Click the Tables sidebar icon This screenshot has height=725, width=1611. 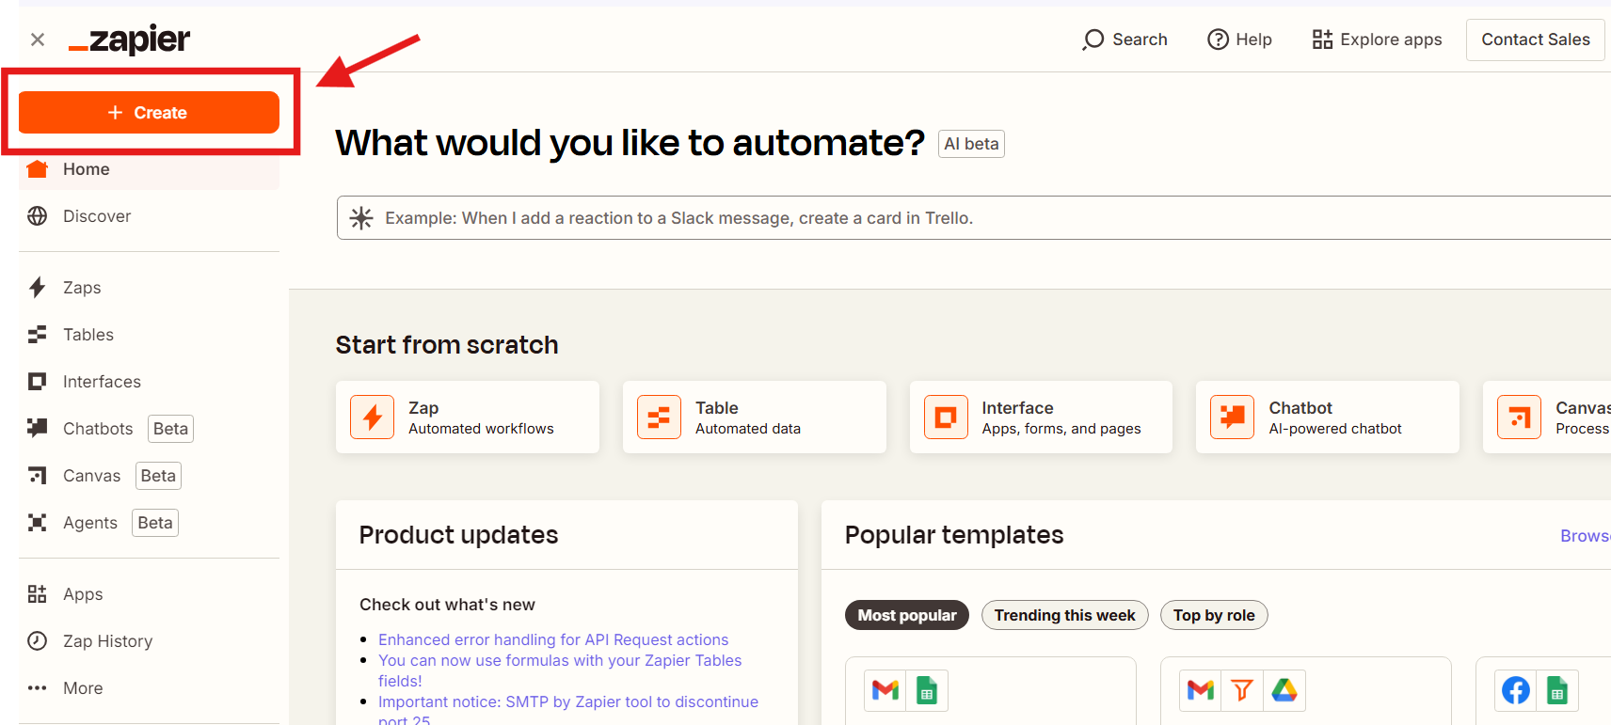click(38, 335)
